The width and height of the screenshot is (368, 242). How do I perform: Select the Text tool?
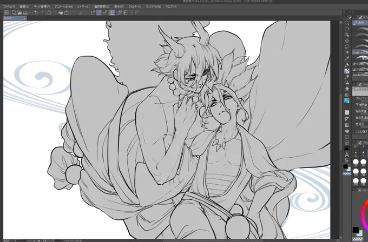pyautogui.click(x=347, y=154)
